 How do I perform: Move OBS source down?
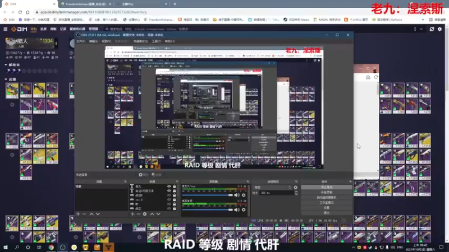point(158,214)
